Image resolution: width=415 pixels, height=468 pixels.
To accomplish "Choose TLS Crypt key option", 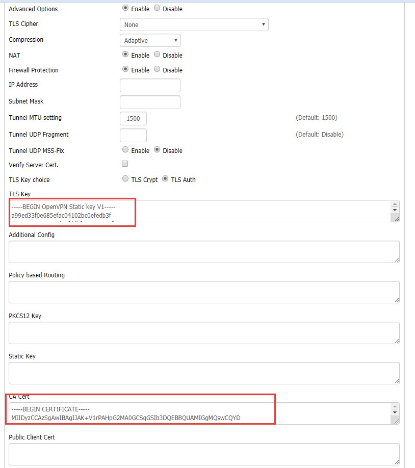I will (x=125, y=178).
